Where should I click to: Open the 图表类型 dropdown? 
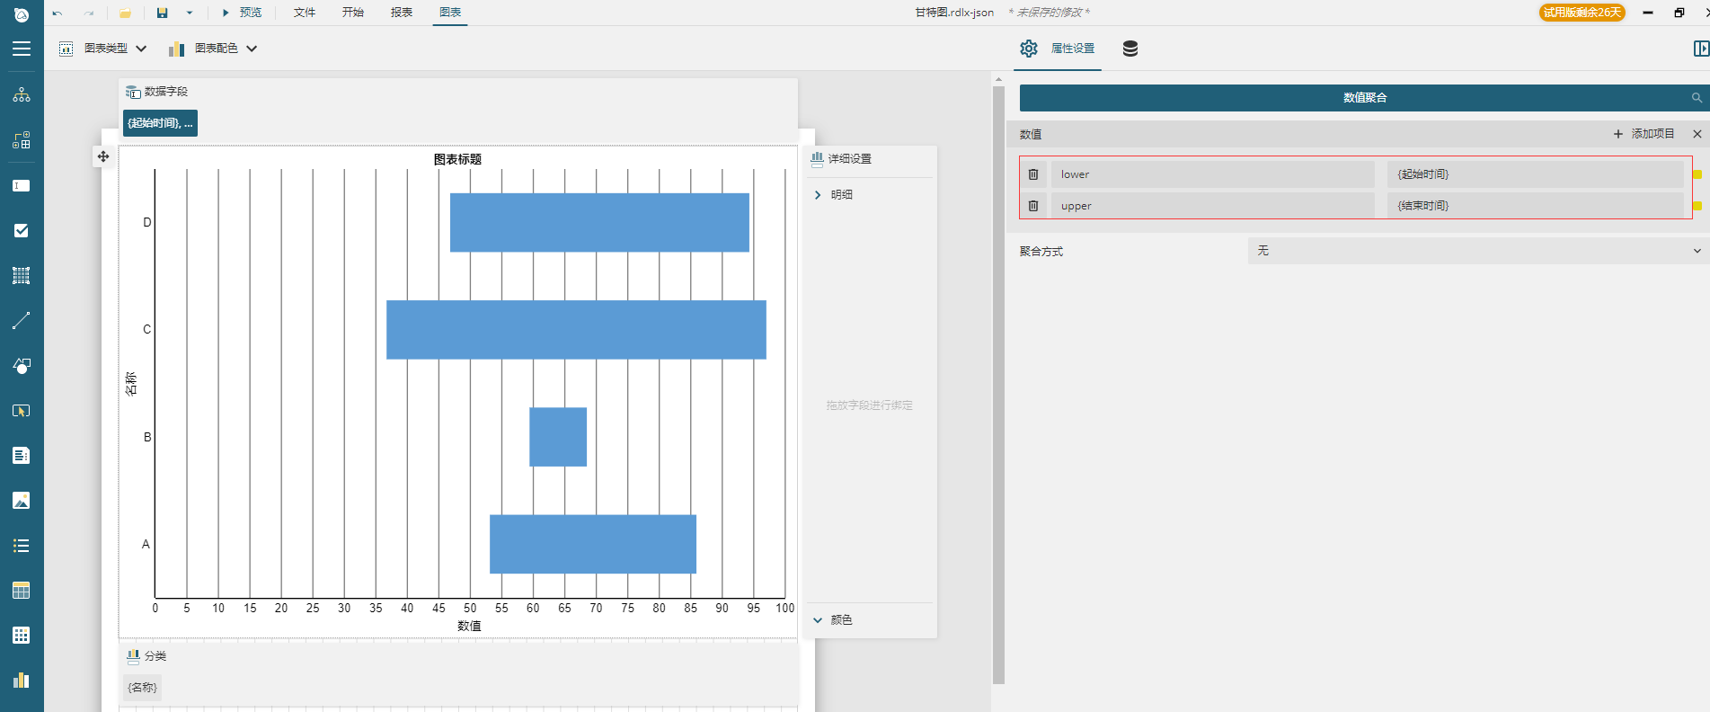103,49
